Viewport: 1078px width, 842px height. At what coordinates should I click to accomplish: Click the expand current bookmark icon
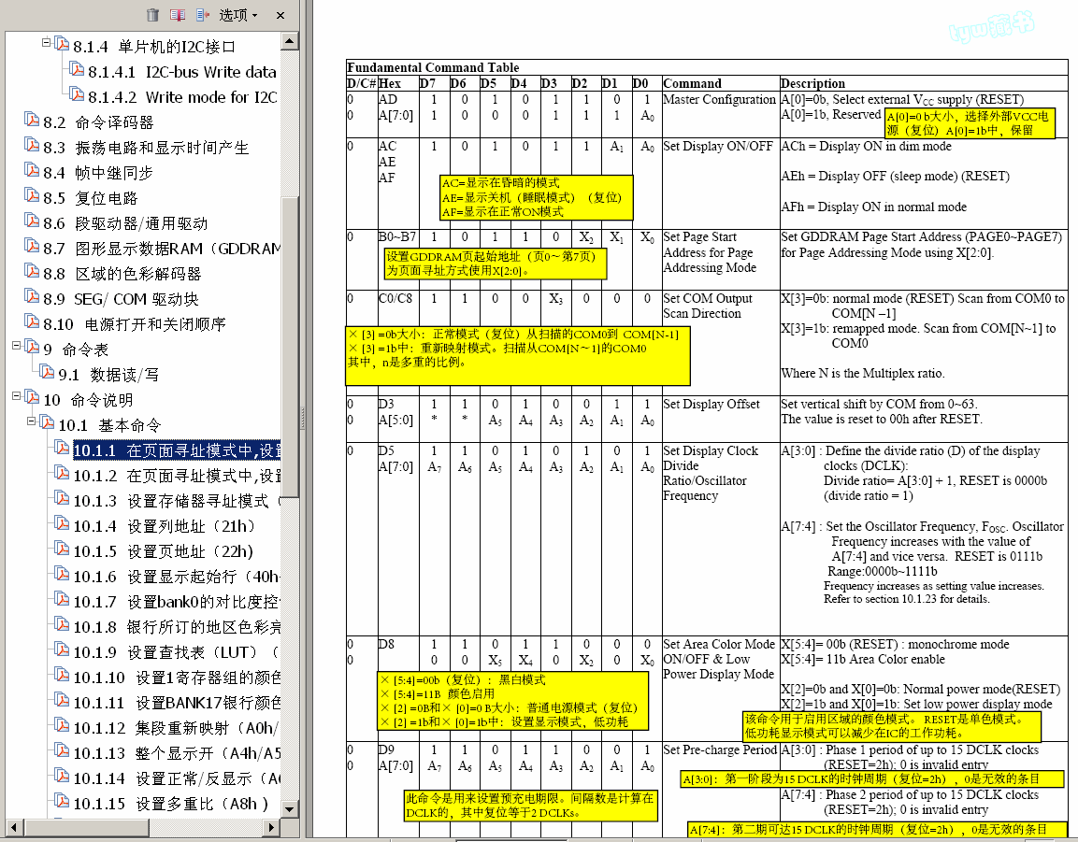pos(203,14)
